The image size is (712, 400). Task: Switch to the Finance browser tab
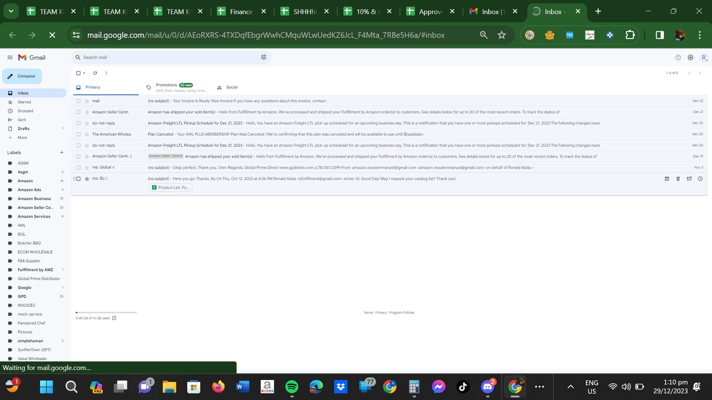tap(241, 11)
